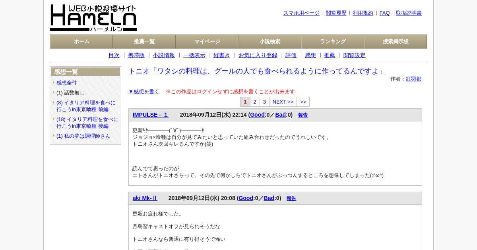
Task: Open the 目次 link
Action: 114,56
